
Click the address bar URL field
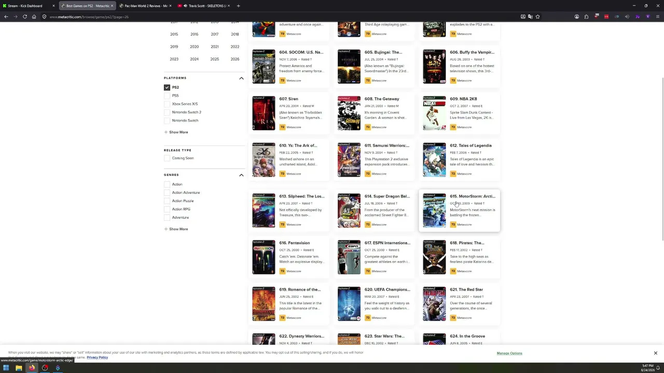280,17
